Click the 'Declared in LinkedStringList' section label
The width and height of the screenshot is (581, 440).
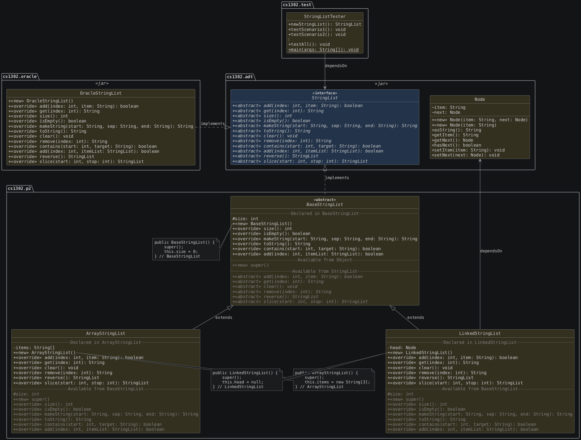pyautogui.click(x=480, y=343)
